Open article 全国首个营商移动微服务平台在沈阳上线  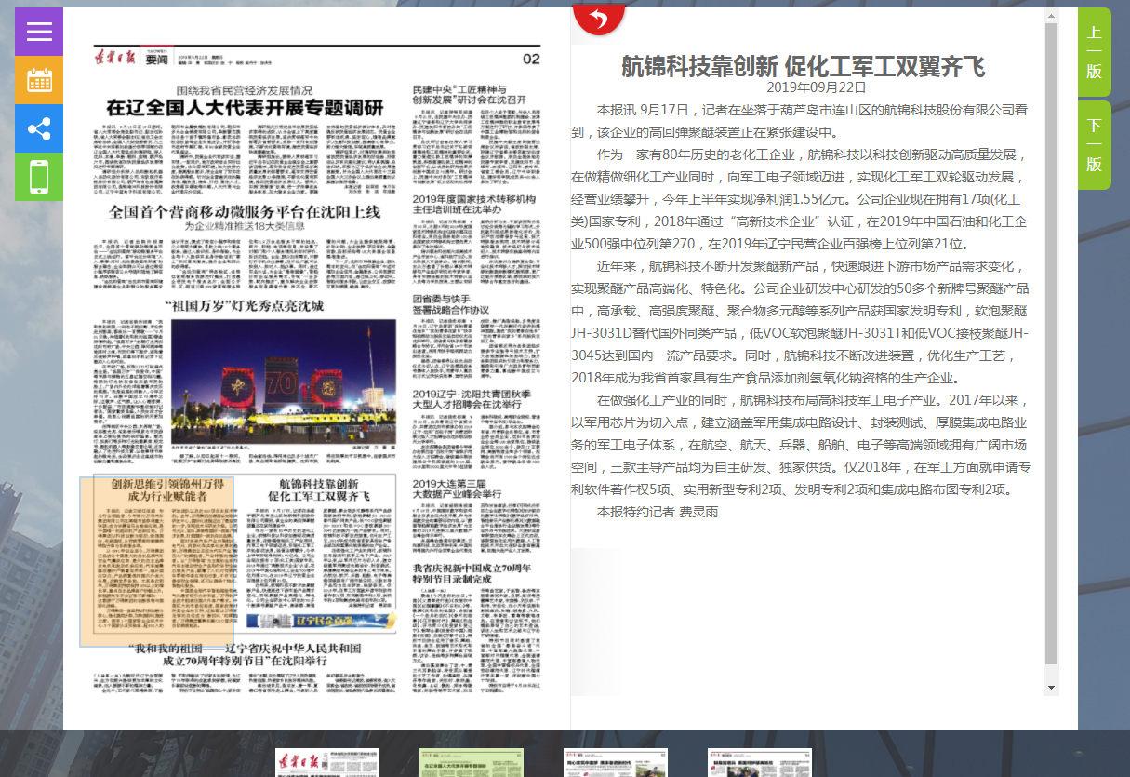point(245,211)
